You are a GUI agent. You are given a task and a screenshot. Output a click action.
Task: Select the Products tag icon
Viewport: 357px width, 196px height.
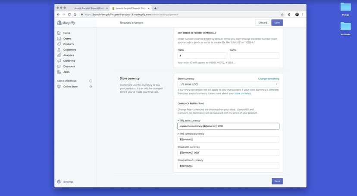coord(59,44)
